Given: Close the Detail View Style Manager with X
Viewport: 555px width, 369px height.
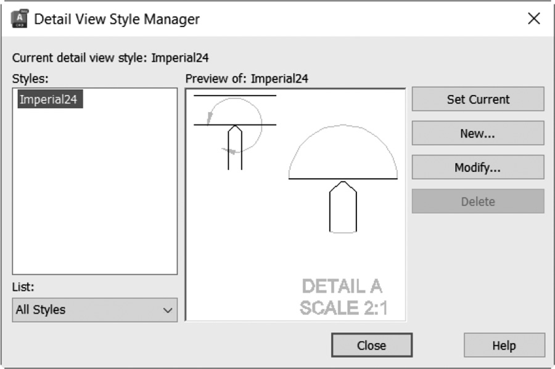Looking at the screenshot, I should (534, 18).
